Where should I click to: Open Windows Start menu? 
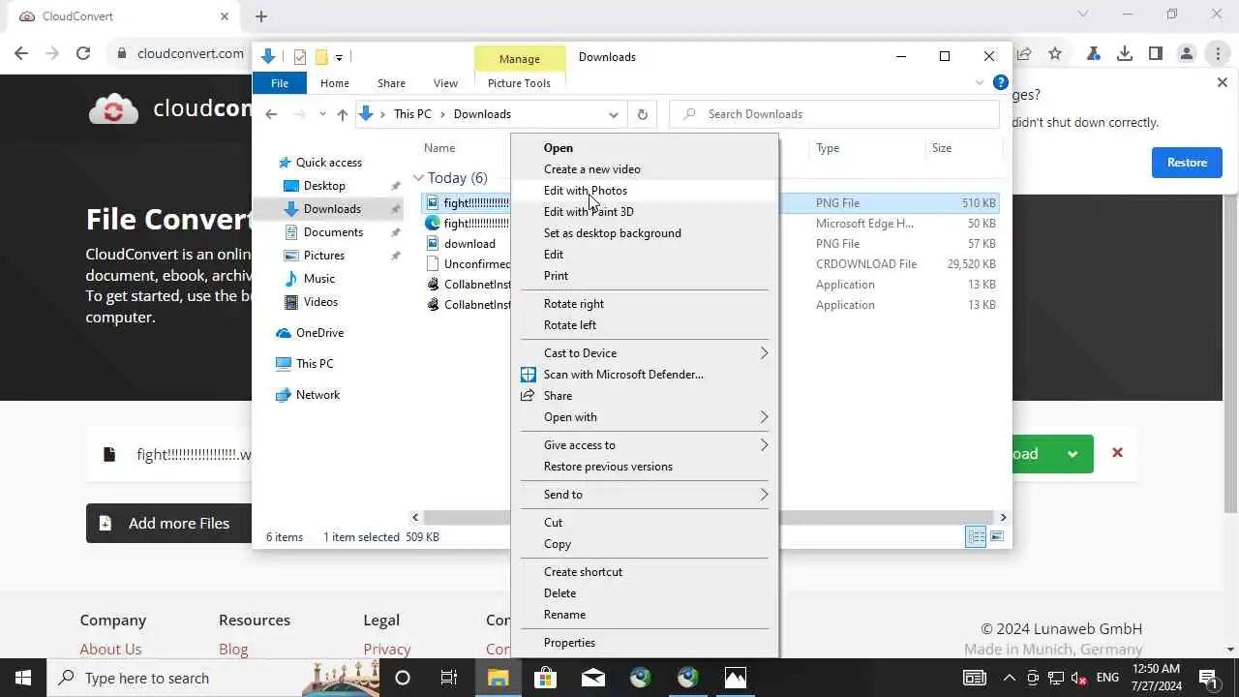click(23, 678)
